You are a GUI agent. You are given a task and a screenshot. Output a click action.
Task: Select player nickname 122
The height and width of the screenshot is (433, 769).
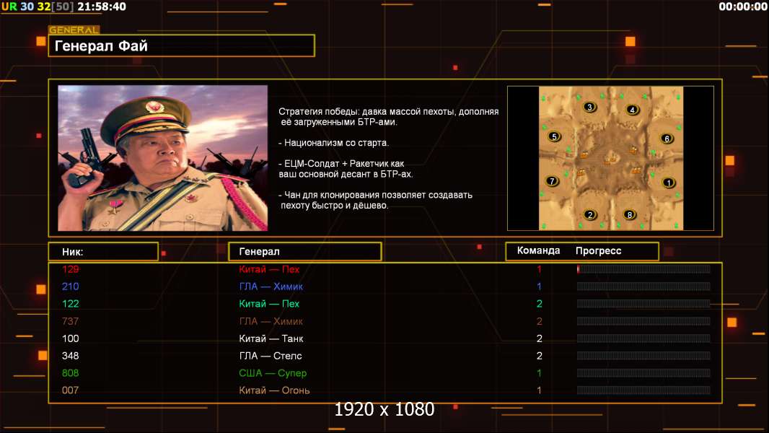(x=70, y=304)
